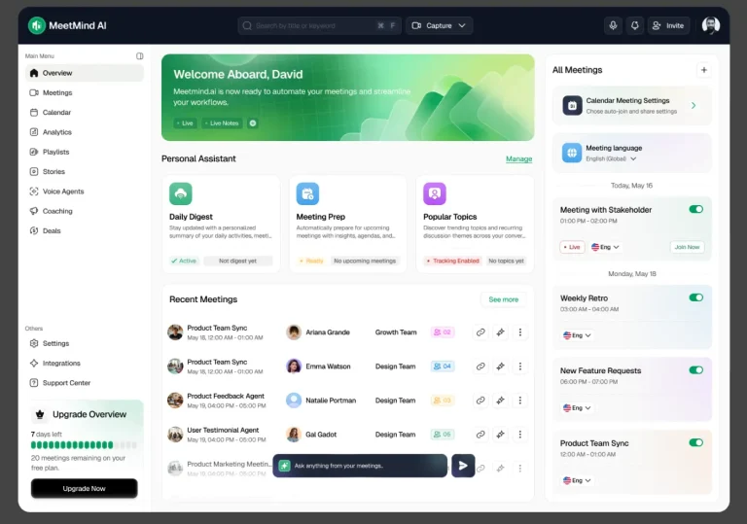Click Tracking Enabled badge on Popular Topics
This screenshot has width=747, height=524.
pos(452,262)
